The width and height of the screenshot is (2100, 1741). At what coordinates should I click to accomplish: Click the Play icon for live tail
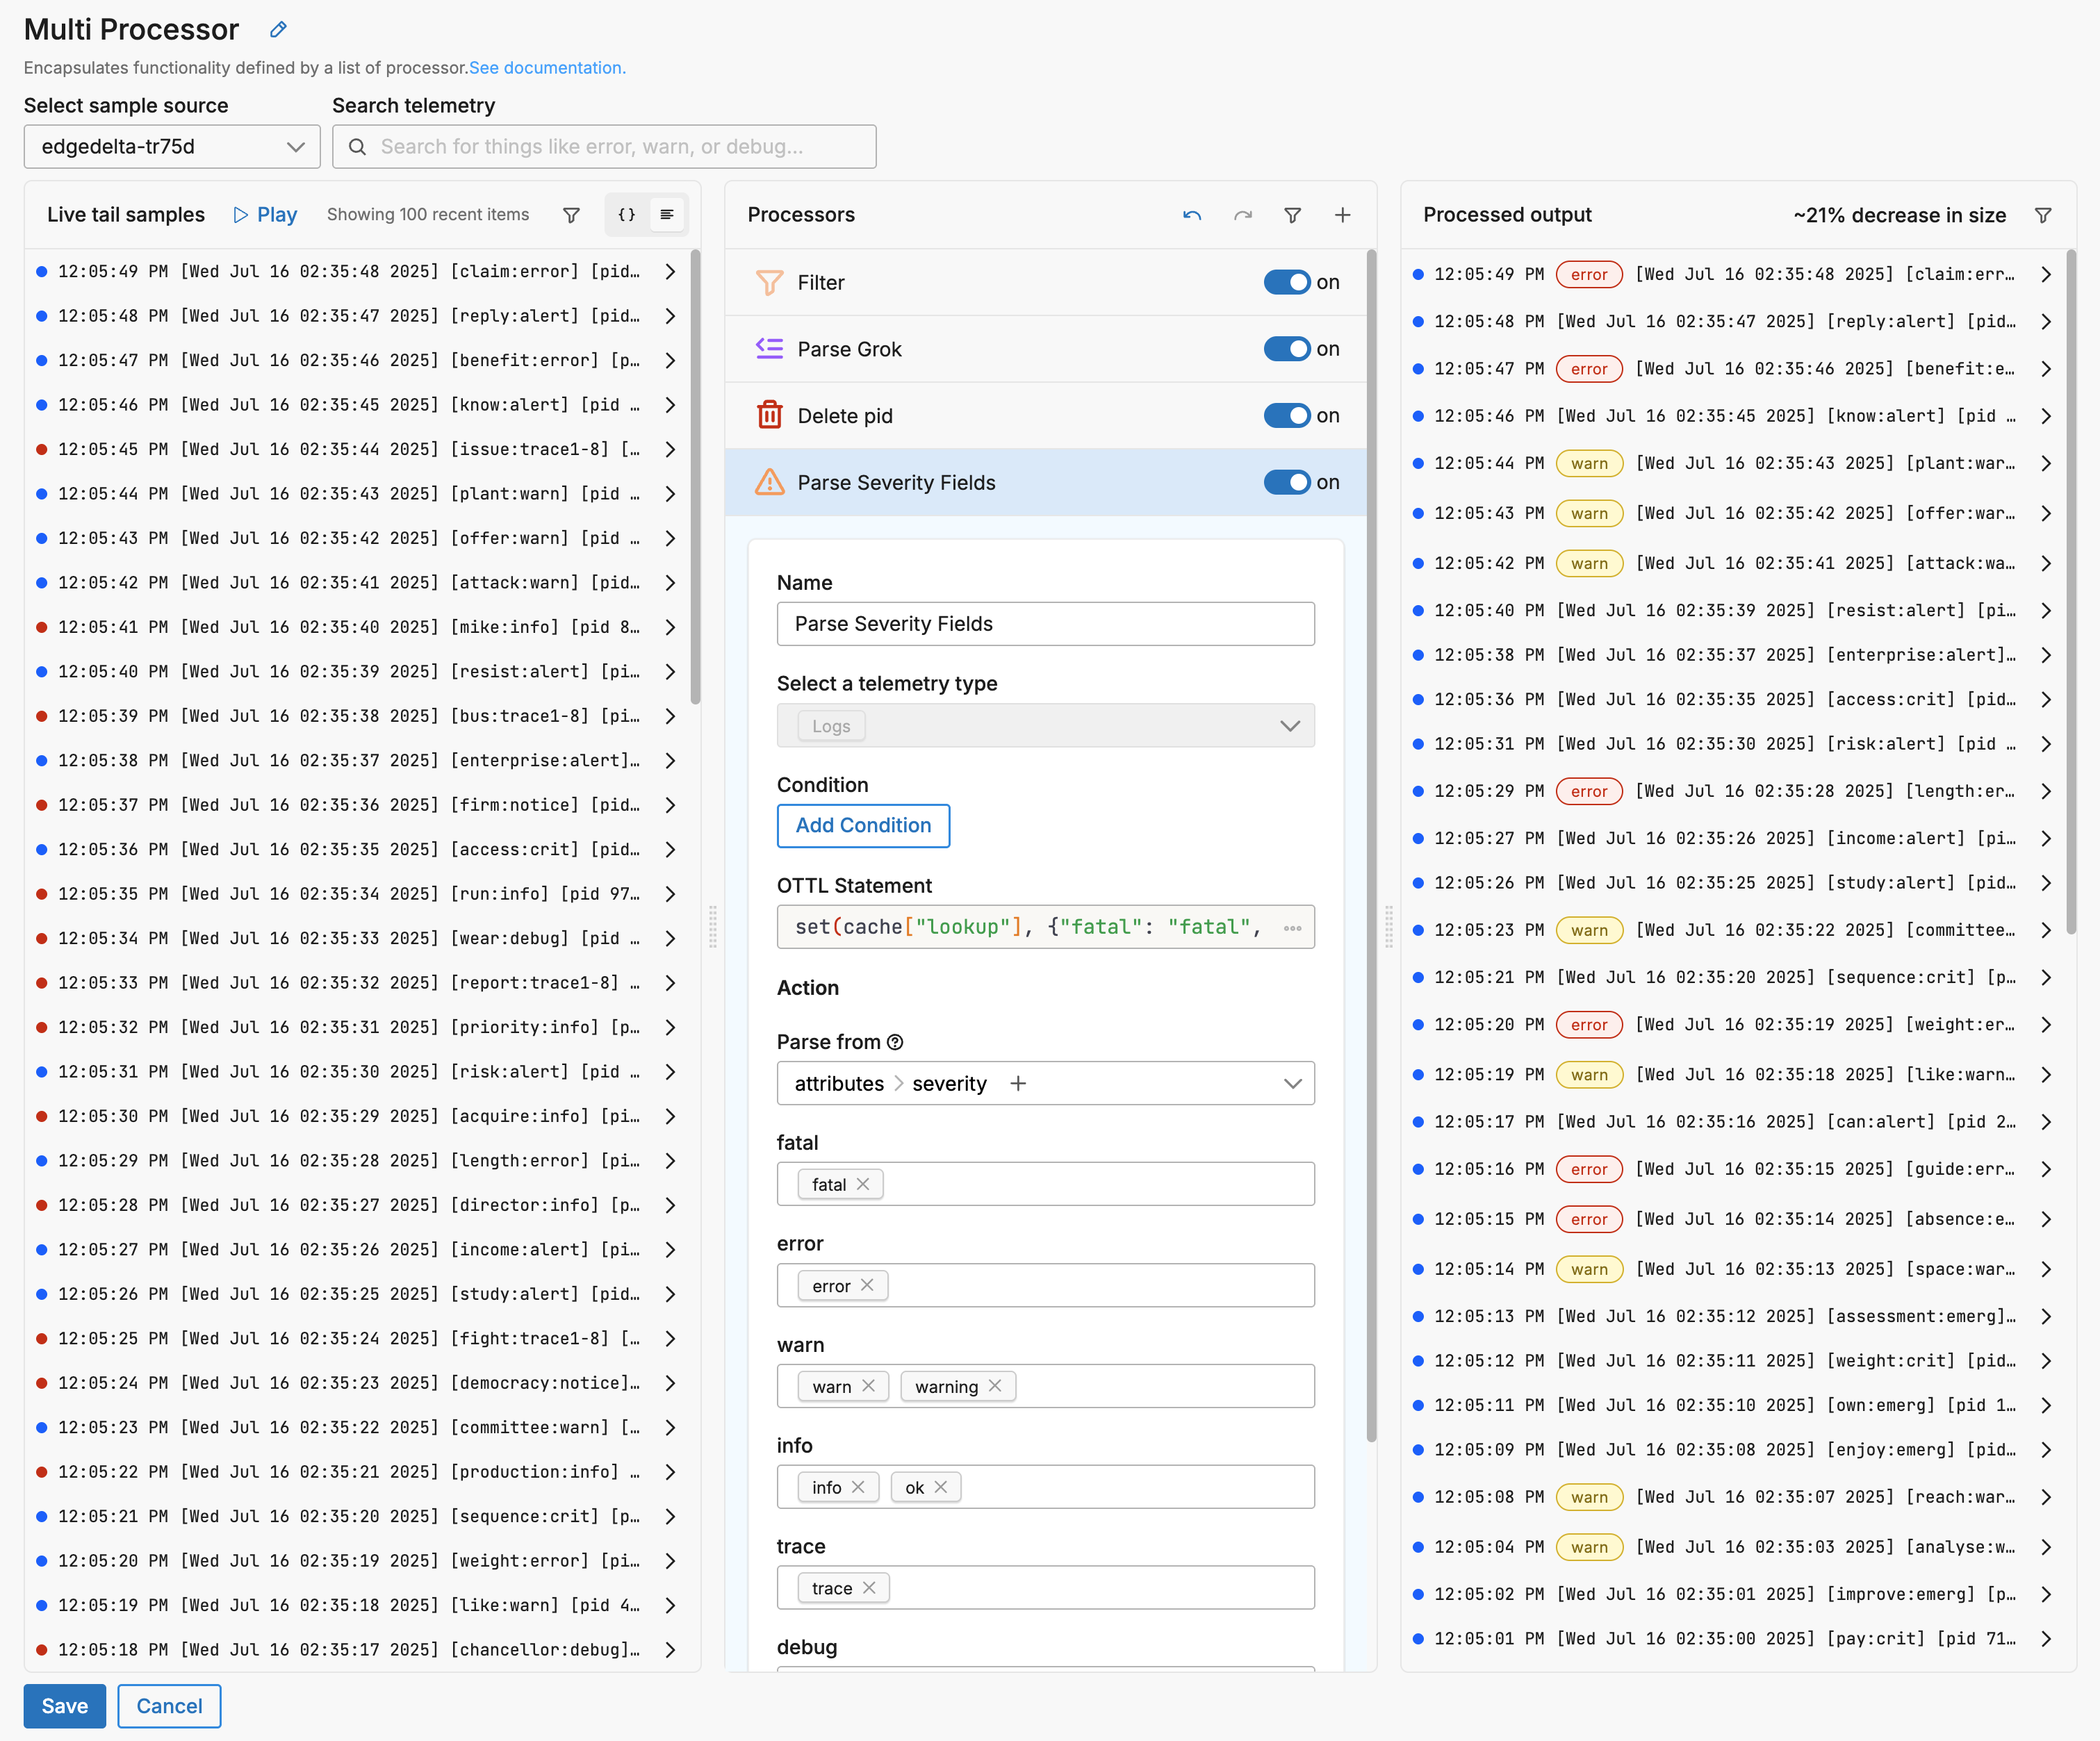point(240,215)
